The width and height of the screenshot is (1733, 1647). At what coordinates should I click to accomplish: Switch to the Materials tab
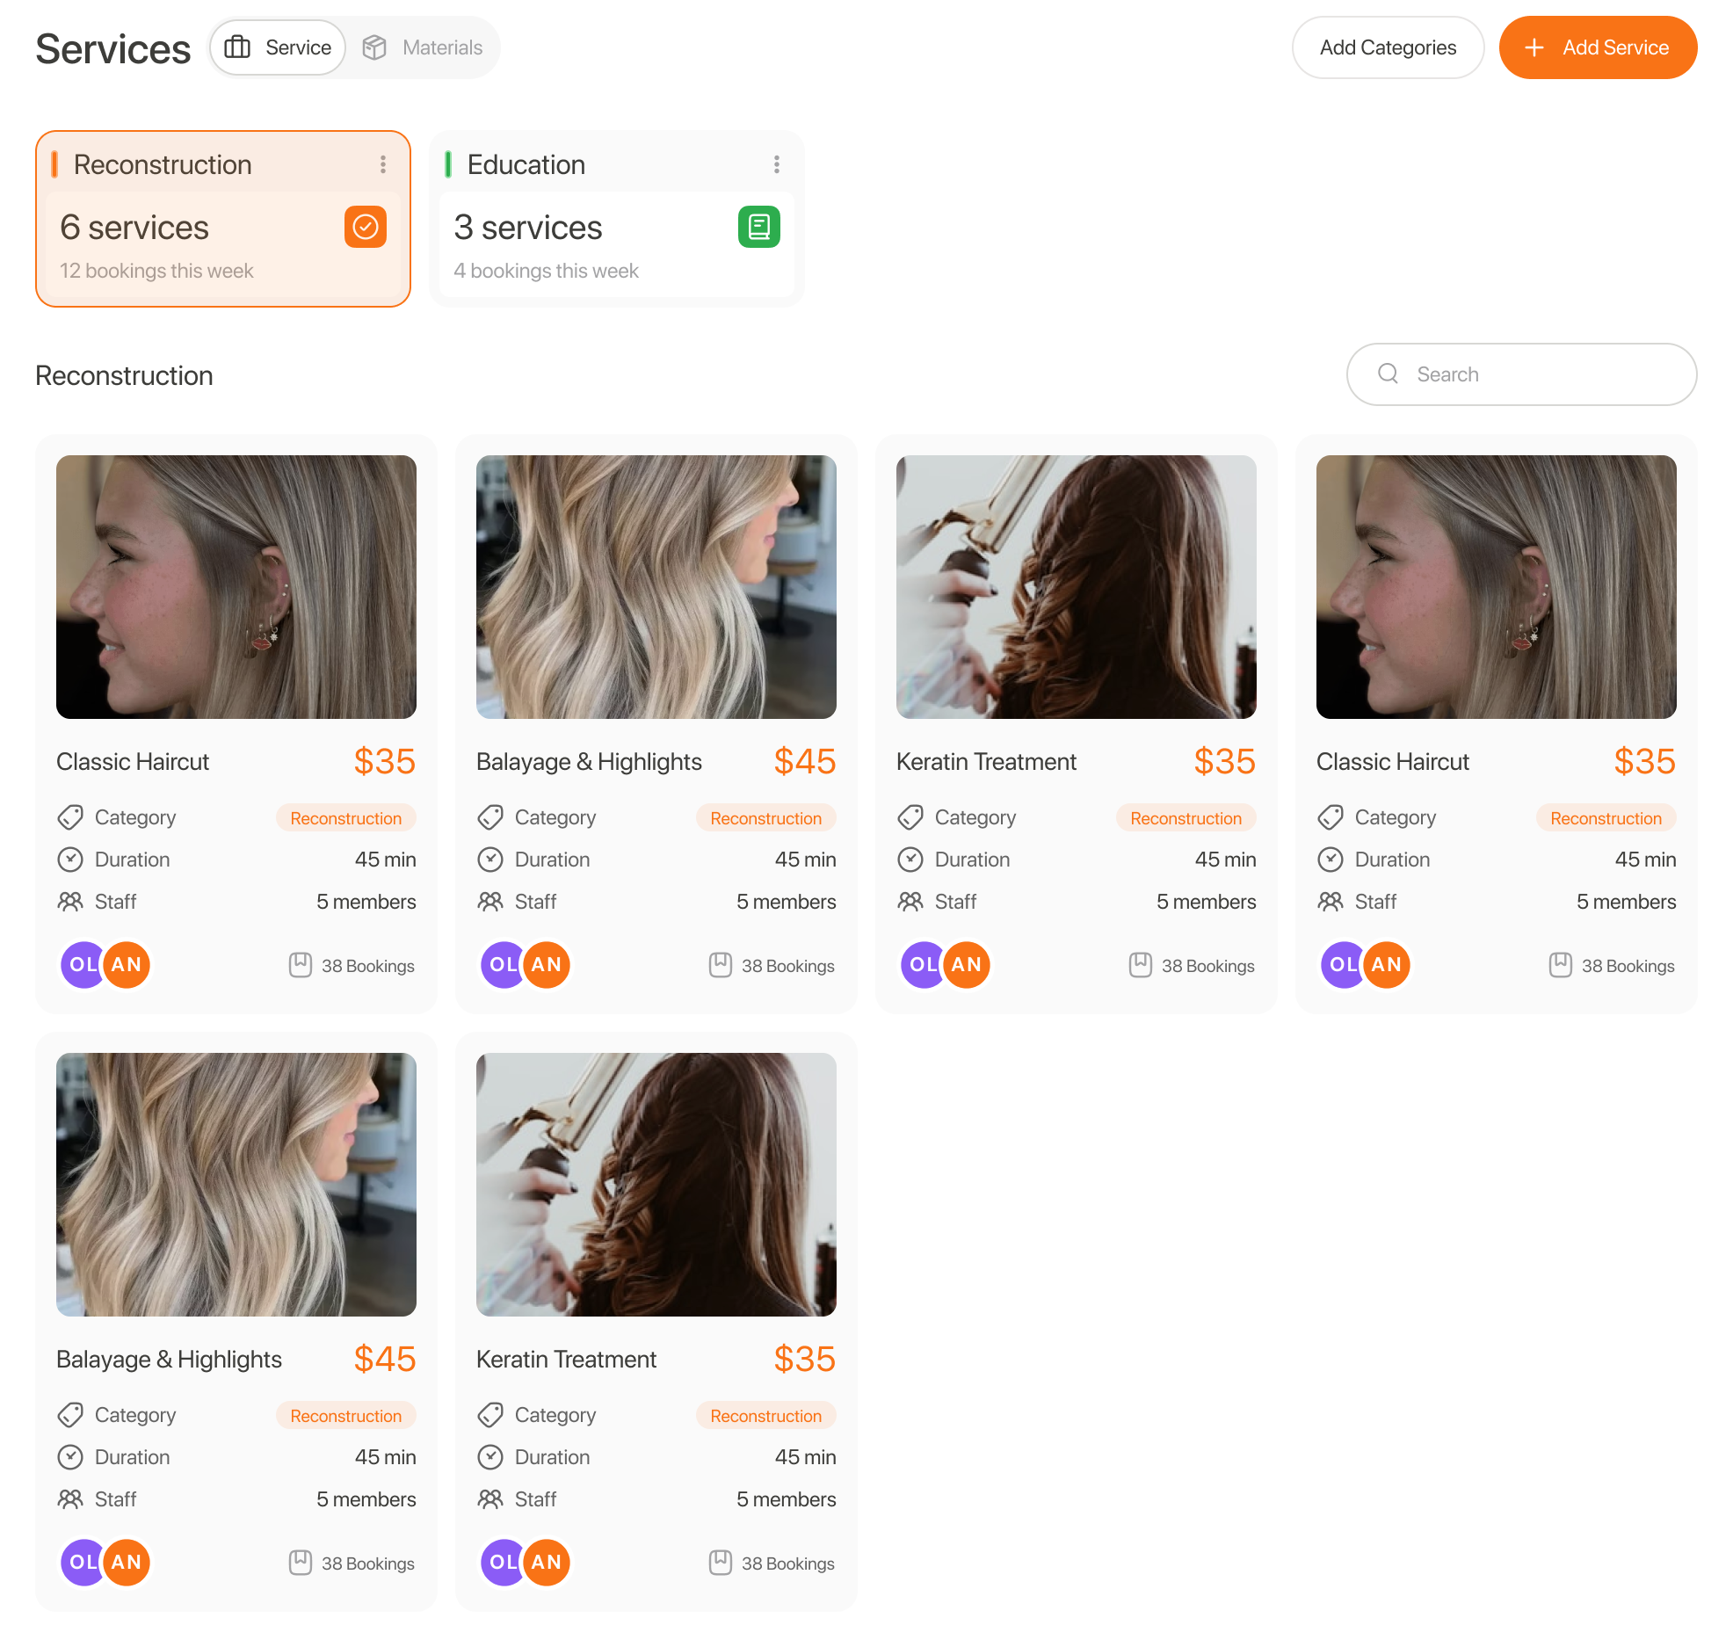(424, 47)
